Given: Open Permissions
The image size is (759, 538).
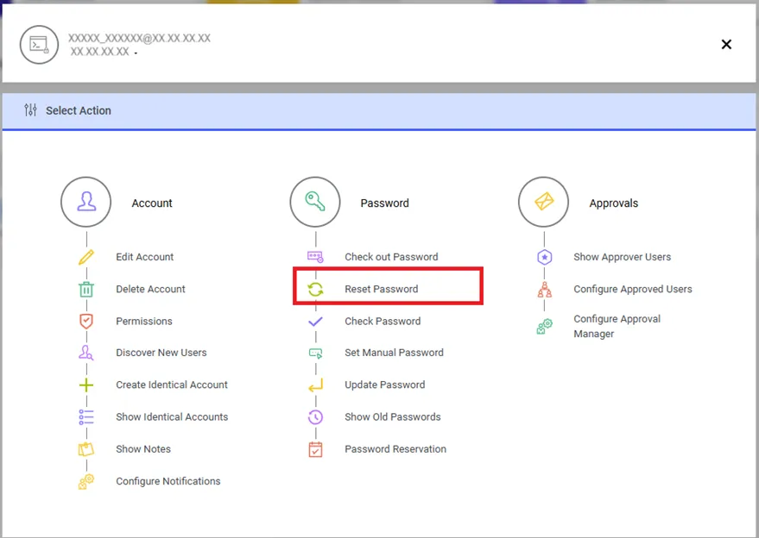Looking at the screenshot, I should pos(144,322).
